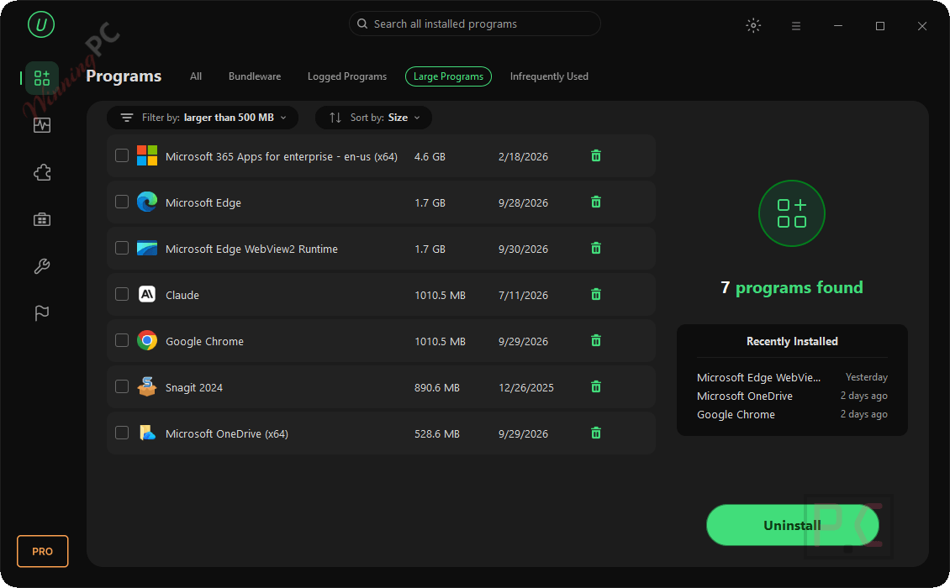Click the PRO upgrade button
The width and height of the screenshot is (950, 588).
tap(42, 551)
